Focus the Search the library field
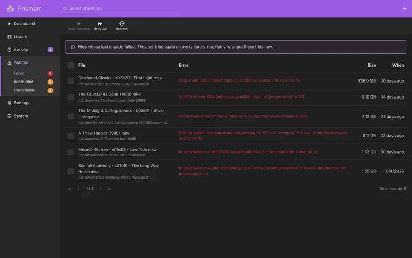This screenshot has width=412, height=258. [120, 9]
